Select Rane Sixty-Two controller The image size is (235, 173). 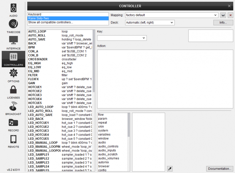(68, 18)
